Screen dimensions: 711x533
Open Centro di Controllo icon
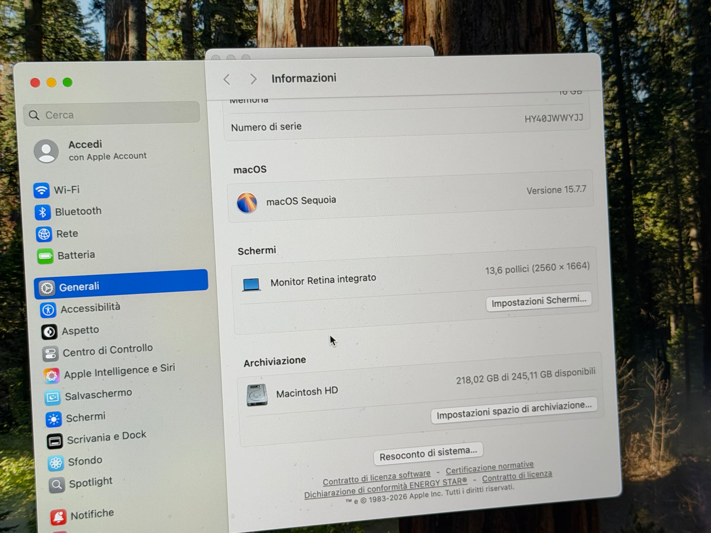pos(50,354)
